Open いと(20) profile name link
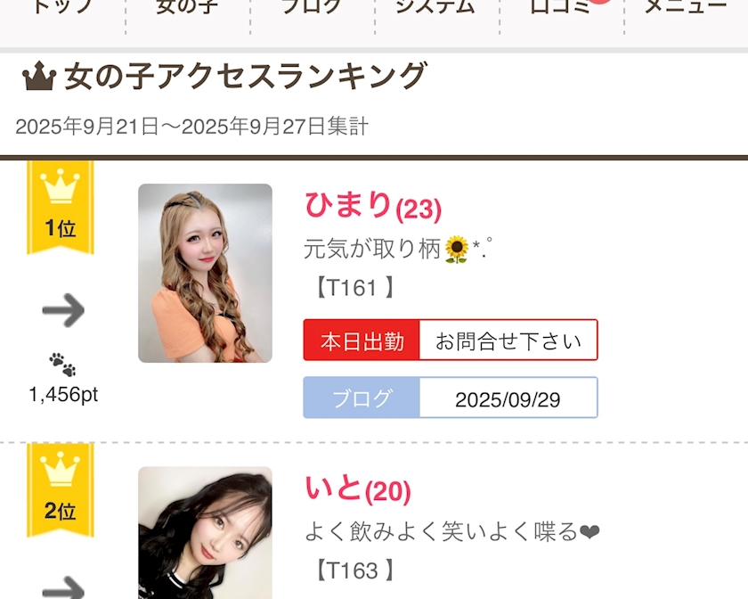The height and width of the screenshot is (599, 748). coord(357,488)
